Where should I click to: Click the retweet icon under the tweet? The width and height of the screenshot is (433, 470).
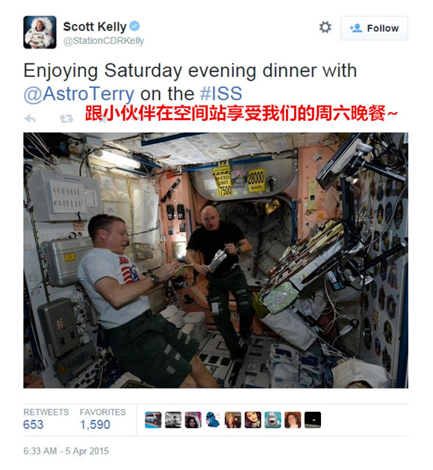coord(66,119)
